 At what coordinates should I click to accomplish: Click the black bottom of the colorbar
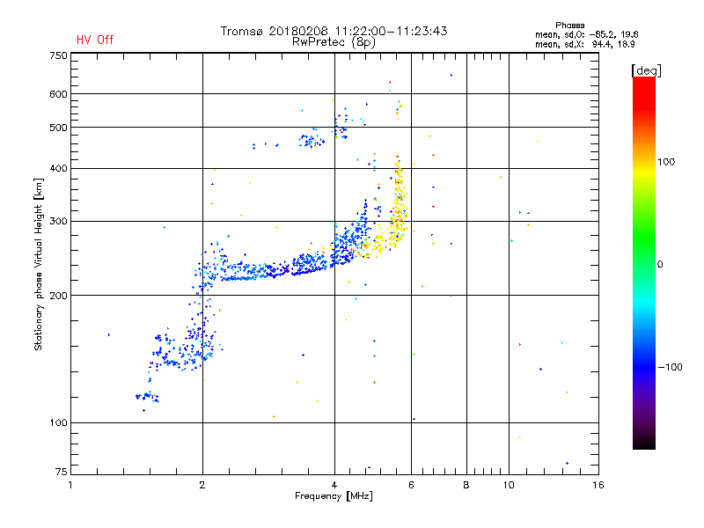coord(644,443)
